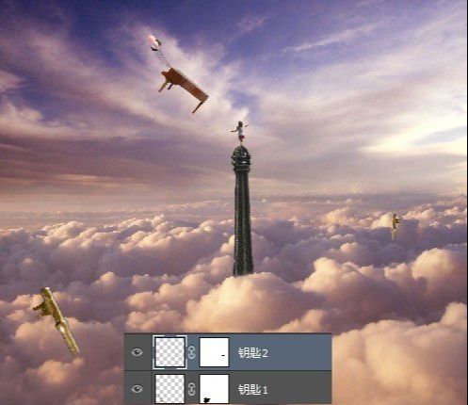Select the 钥匙2 layer thumbnail

click(x=169, y=352)
